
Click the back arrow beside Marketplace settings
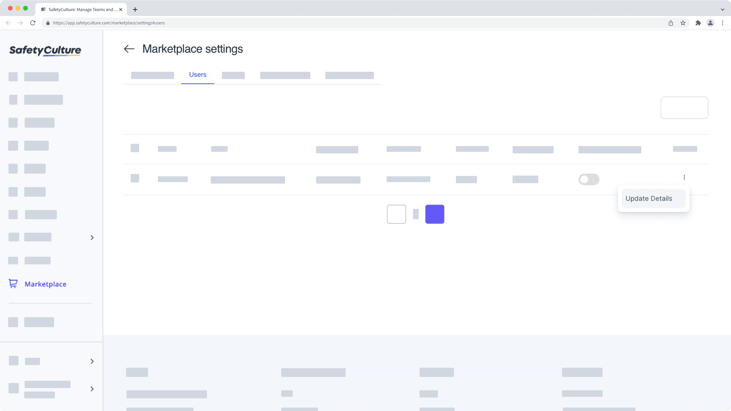[x=129, y=49]
